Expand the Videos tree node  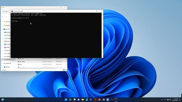(3, 47)
